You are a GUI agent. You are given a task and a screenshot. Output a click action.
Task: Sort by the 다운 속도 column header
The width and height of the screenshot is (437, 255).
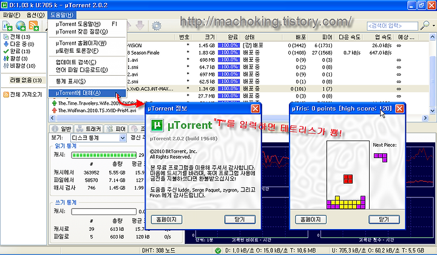point(349,37)
